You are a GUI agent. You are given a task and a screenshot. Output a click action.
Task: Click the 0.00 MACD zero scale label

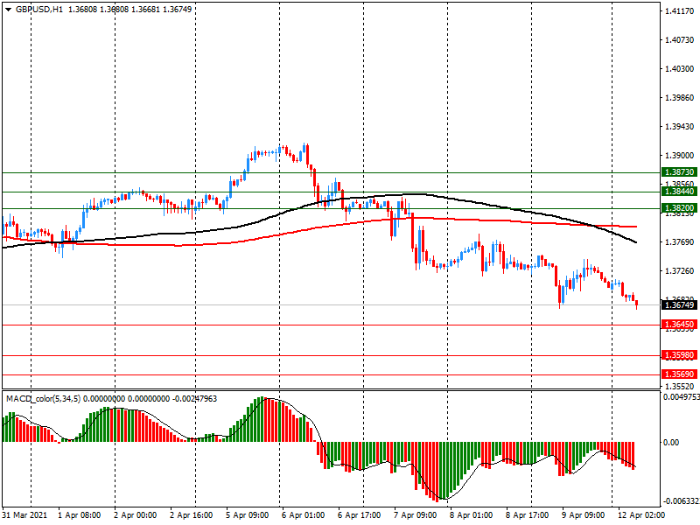coord(671,443)
